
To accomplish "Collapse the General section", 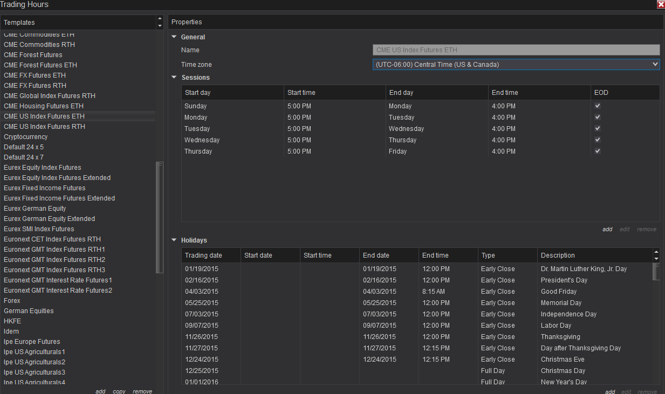I will [174, 37].
